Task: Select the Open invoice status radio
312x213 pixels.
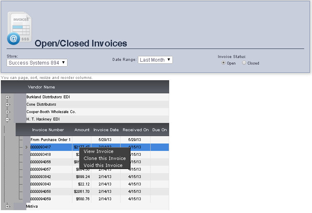Action: [224, 63]
